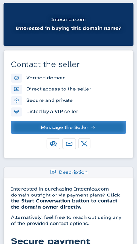Click the 'Verified domain' label

[x=46, y=78]
